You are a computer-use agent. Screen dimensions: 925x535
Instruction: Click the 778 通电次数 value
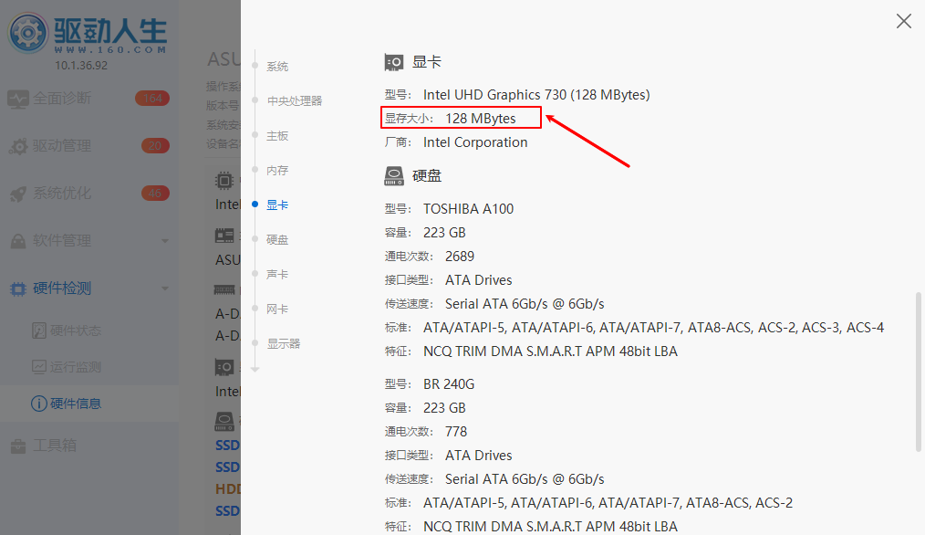456,432
